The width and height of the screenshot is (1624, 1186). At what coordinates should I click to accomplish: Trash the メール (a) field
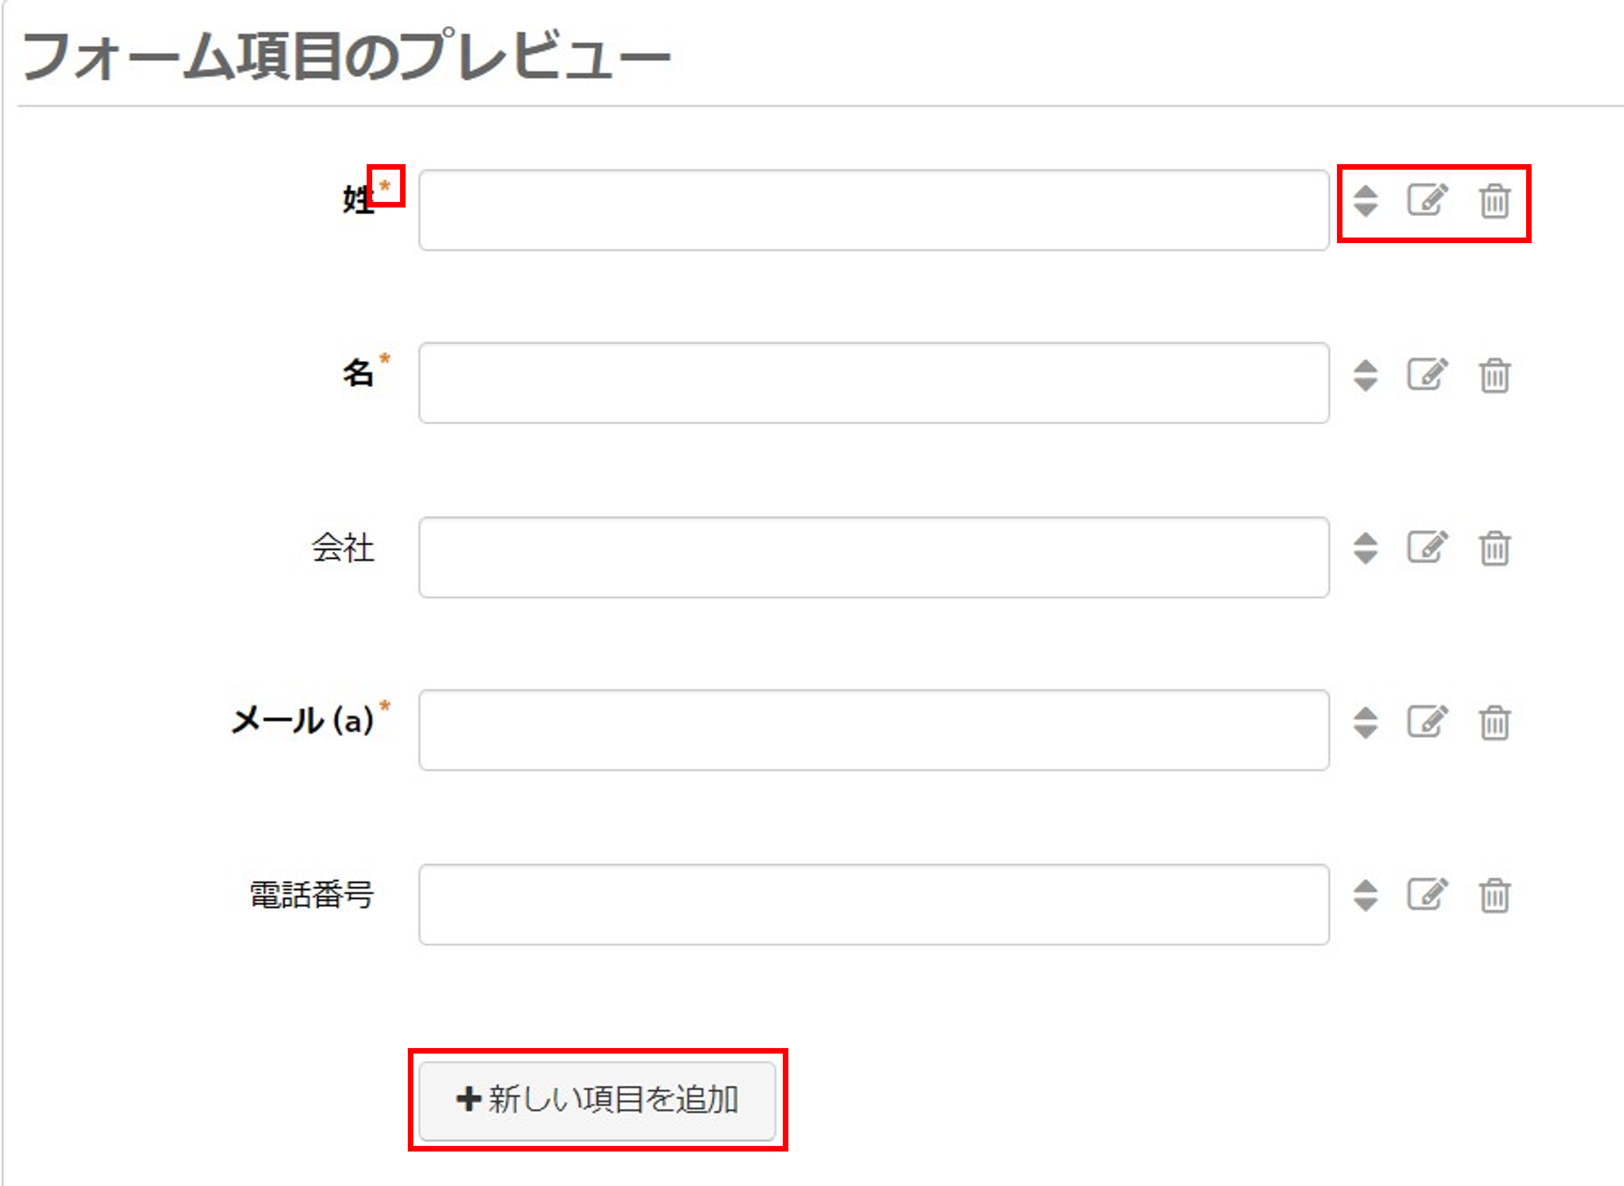1495,723
